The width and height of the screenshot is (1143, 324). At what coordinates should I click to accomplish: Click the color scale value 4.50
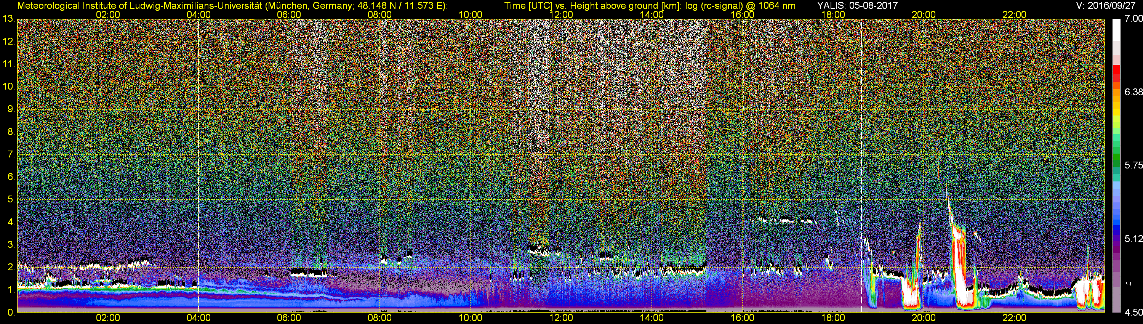click(x=1133, y=312)
